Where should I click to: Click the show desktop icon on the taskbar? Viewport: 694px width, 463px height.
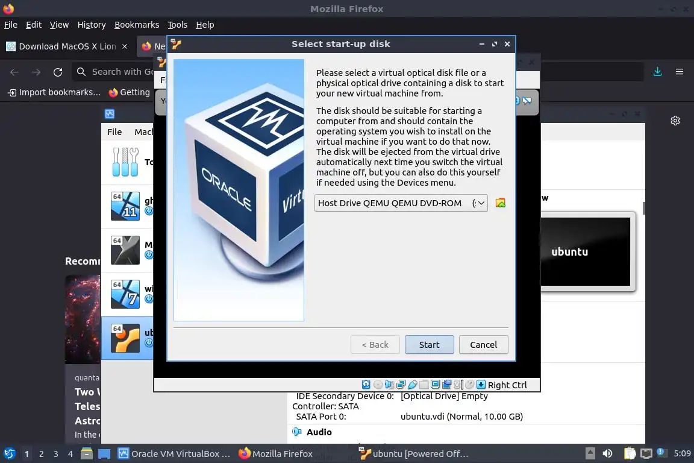coord(104,454)
